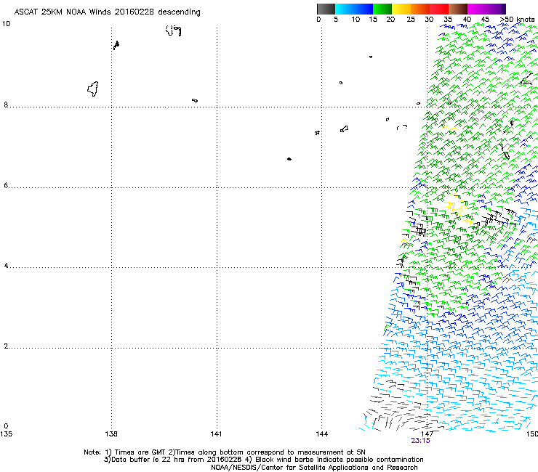Click the magenta 40-45 knots legend swatch
538x472 pixels.
[477, 9]
